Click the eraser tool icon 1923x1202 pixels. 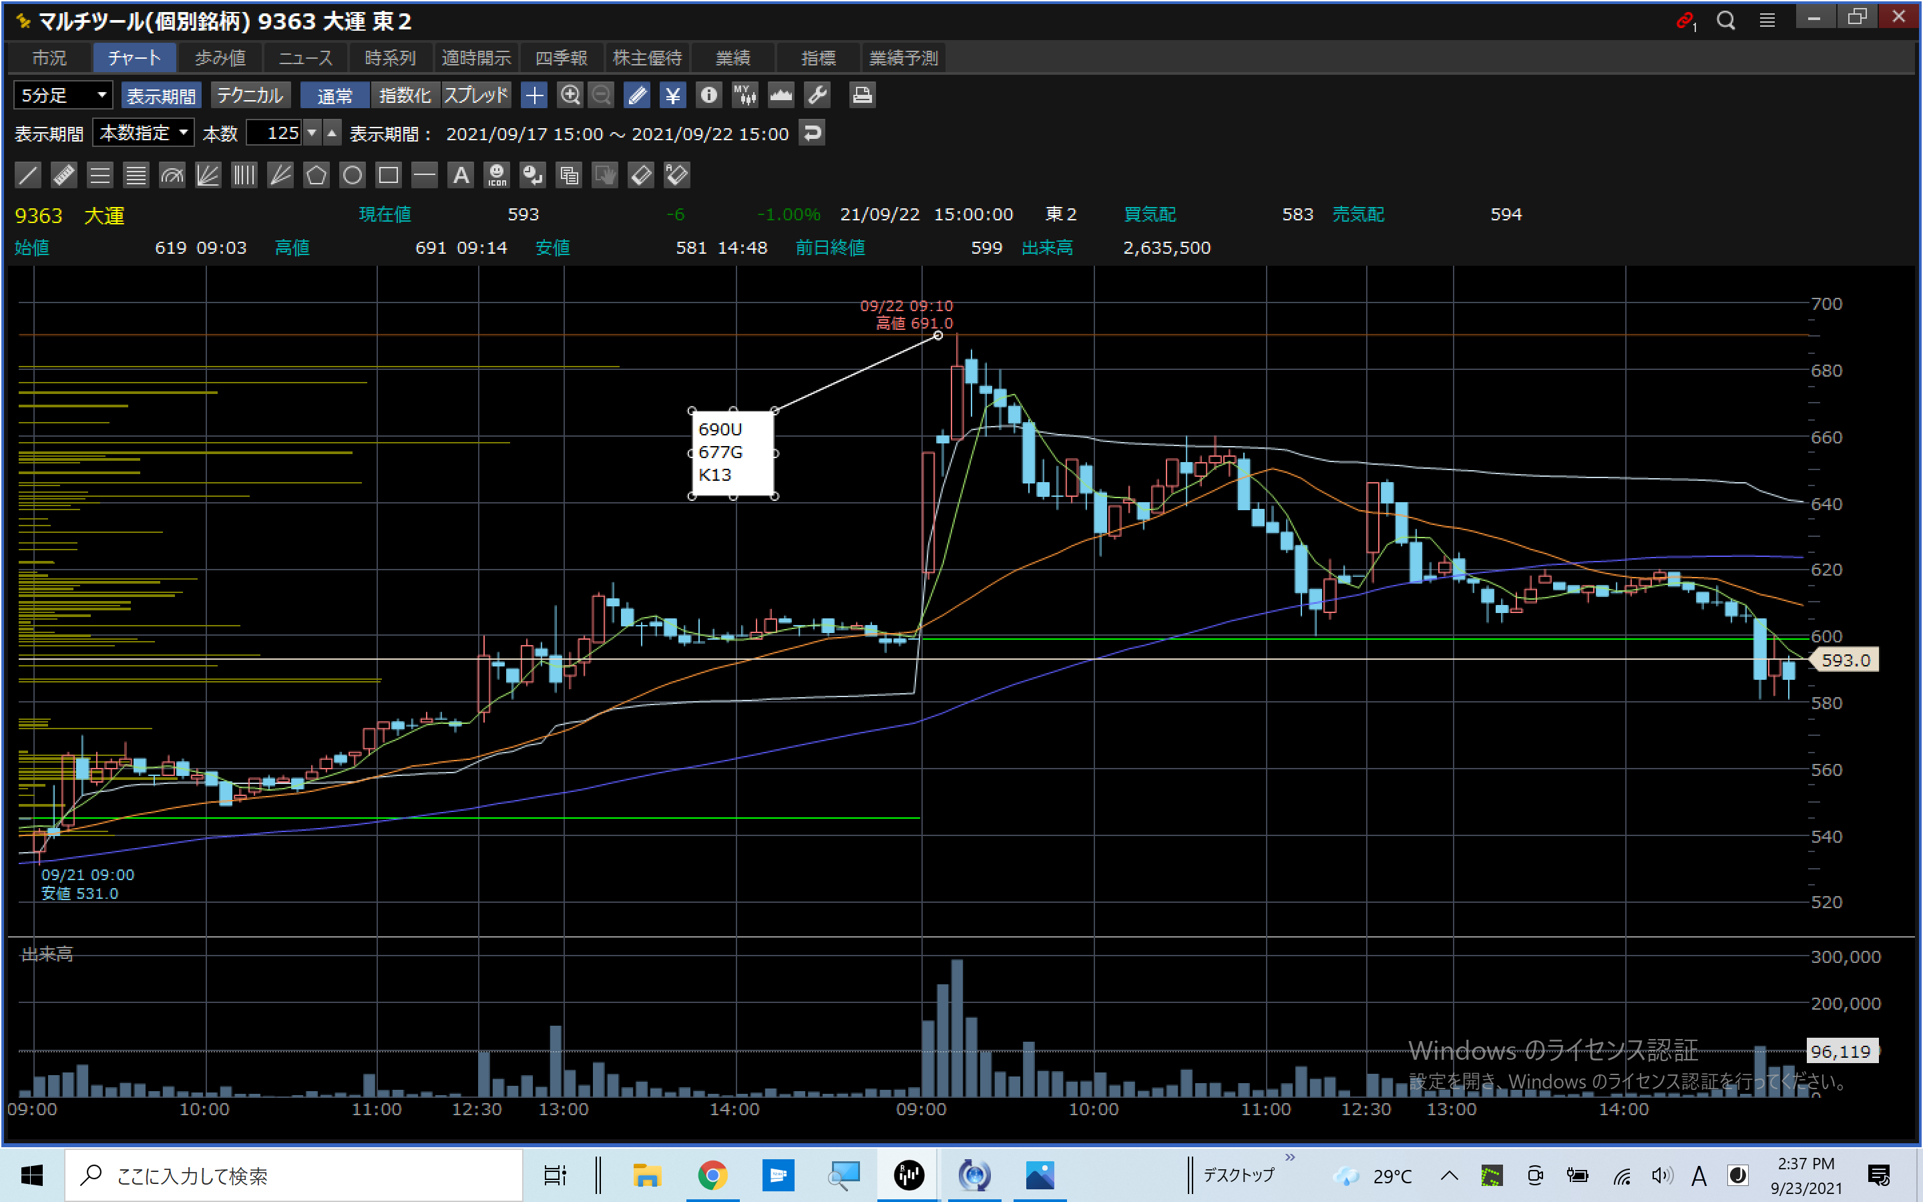coord(640,175)
